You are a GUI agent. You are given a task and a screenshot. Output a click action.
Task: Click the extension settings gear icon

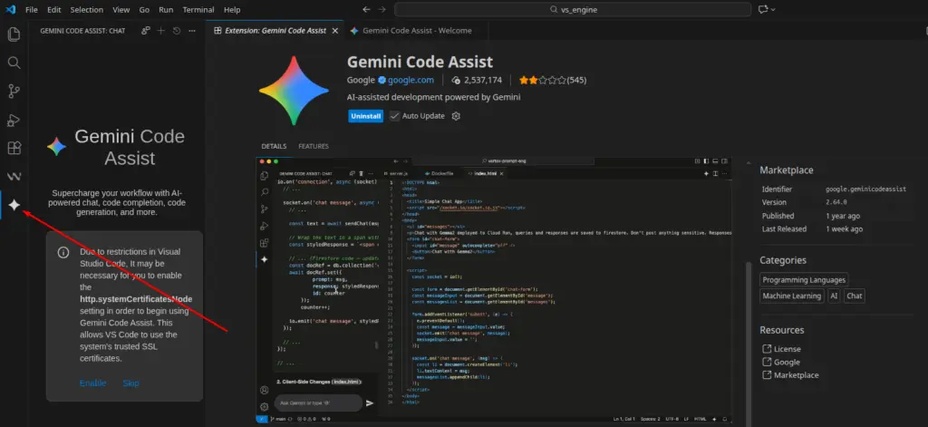[x=456, y=116]
